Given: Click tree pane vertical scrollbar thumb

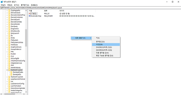Looking at the screenshot, I should pos(26,38).
